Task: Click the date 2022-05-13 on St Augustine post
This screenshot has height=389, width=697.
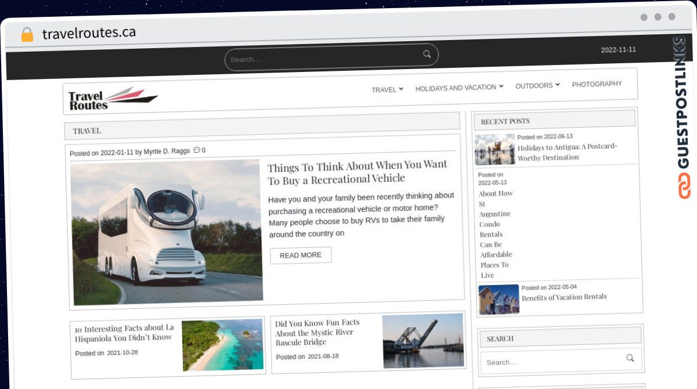Action: pyautogui.click(x=493, y=182)
